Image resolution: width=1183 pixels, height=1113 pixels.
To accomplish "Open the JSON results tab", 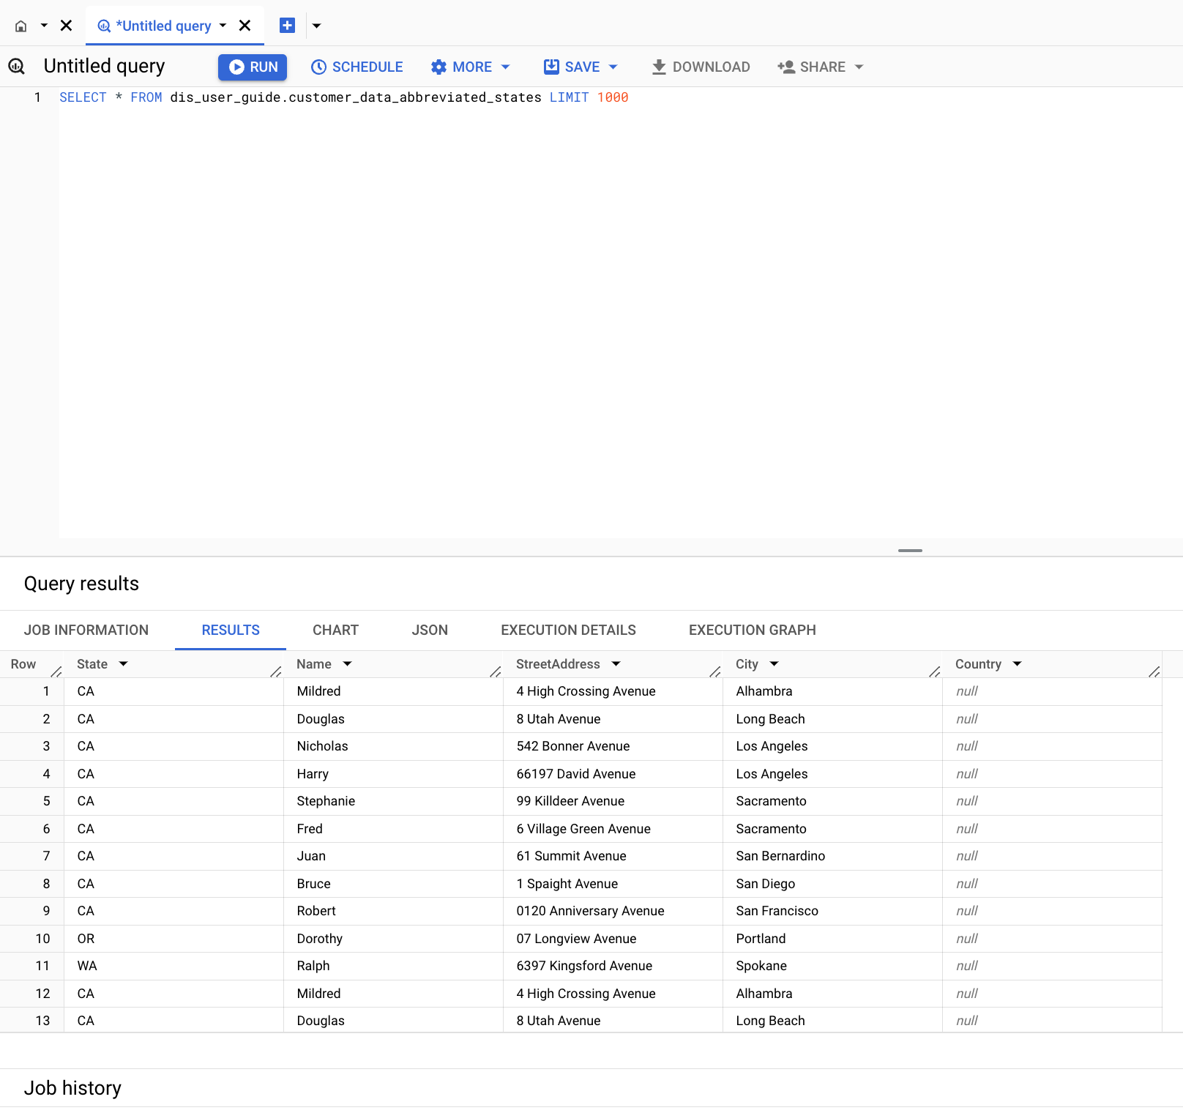I will 430,630.
